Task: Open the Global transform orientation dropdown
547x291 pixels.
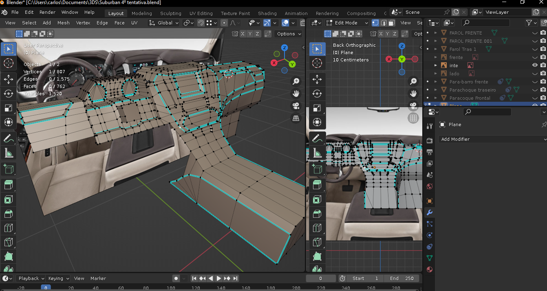Action: pos(165,23)
